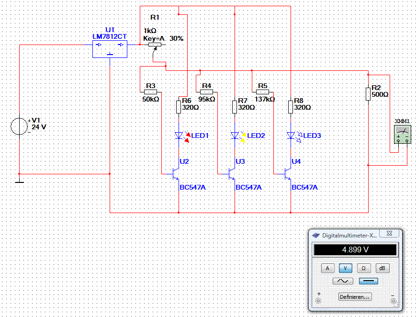
Task: Click the multimeter 4.899 V display
Action: point(355,250)
